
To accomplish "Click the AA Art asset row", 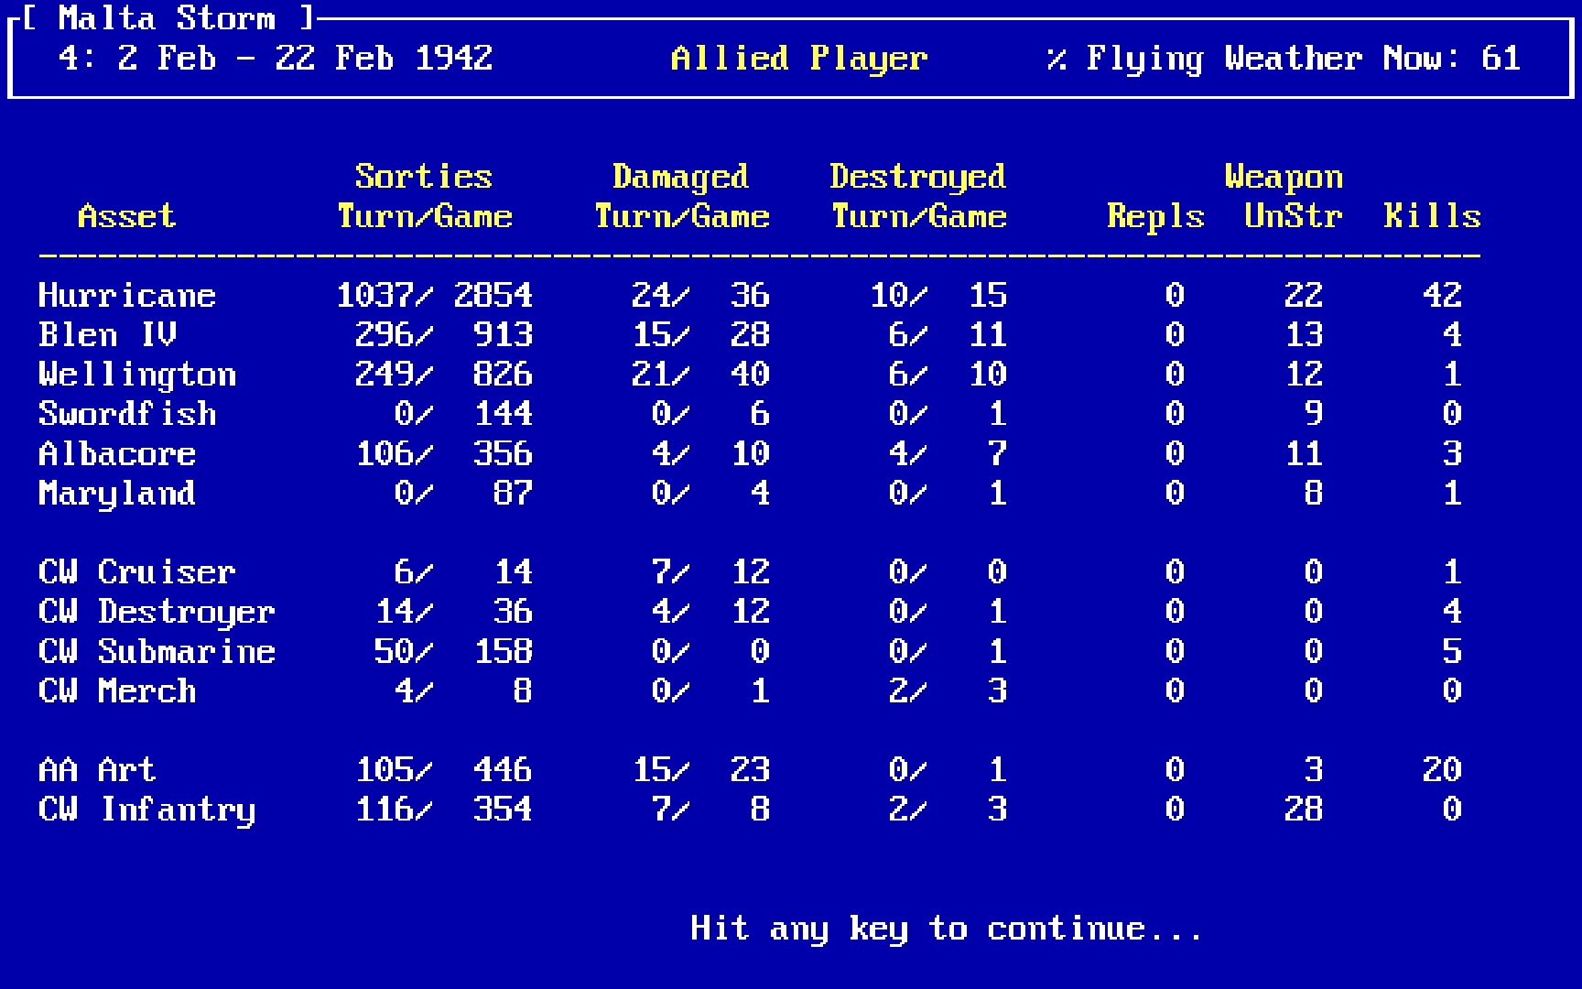I will click(97, 770).
